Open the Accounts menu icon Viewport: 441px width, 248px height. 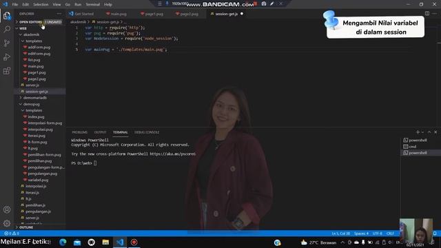[x=7, y=209]
